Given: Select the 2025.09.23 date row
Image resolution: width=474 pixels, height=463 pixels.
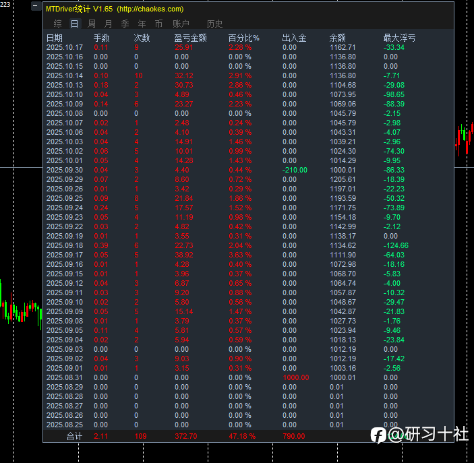Looking at the screenshot, I should (65, 217).
